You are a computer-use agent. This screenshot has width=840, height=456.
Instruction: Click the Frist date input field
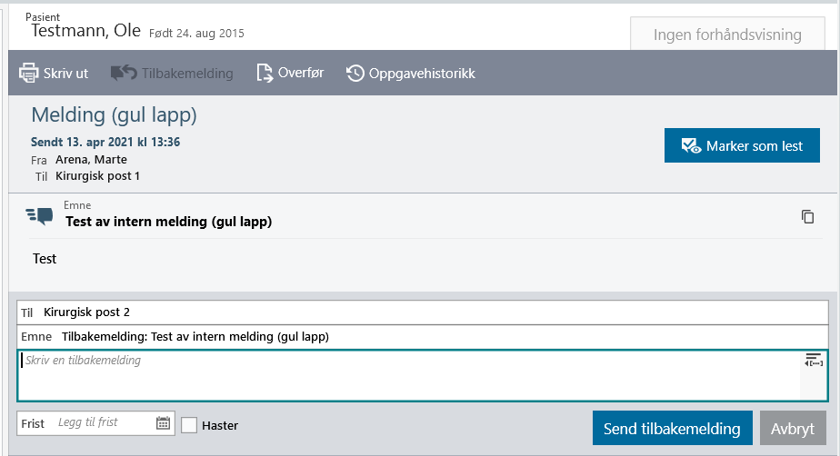[x=102, y=422]
